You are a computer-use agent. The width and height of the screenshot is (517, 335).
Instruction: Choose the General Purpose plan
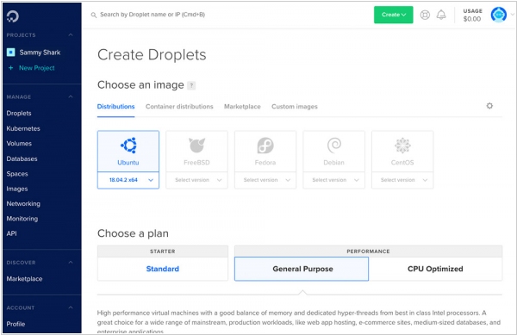tap(302, 269)
